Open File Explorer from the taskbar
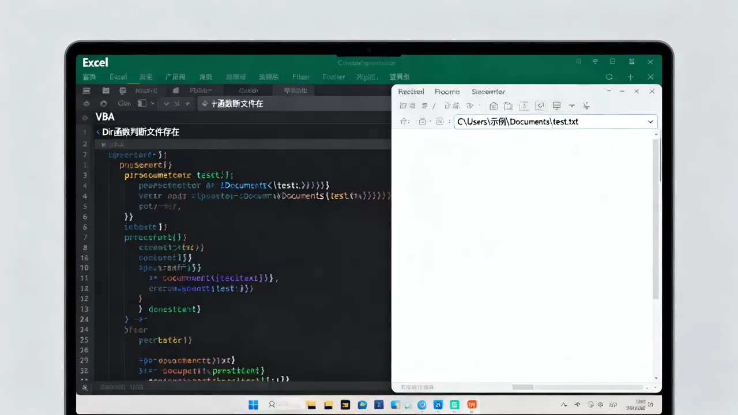Image resolution: width=738 pixels, height=415 pixels. click(311, 405)
